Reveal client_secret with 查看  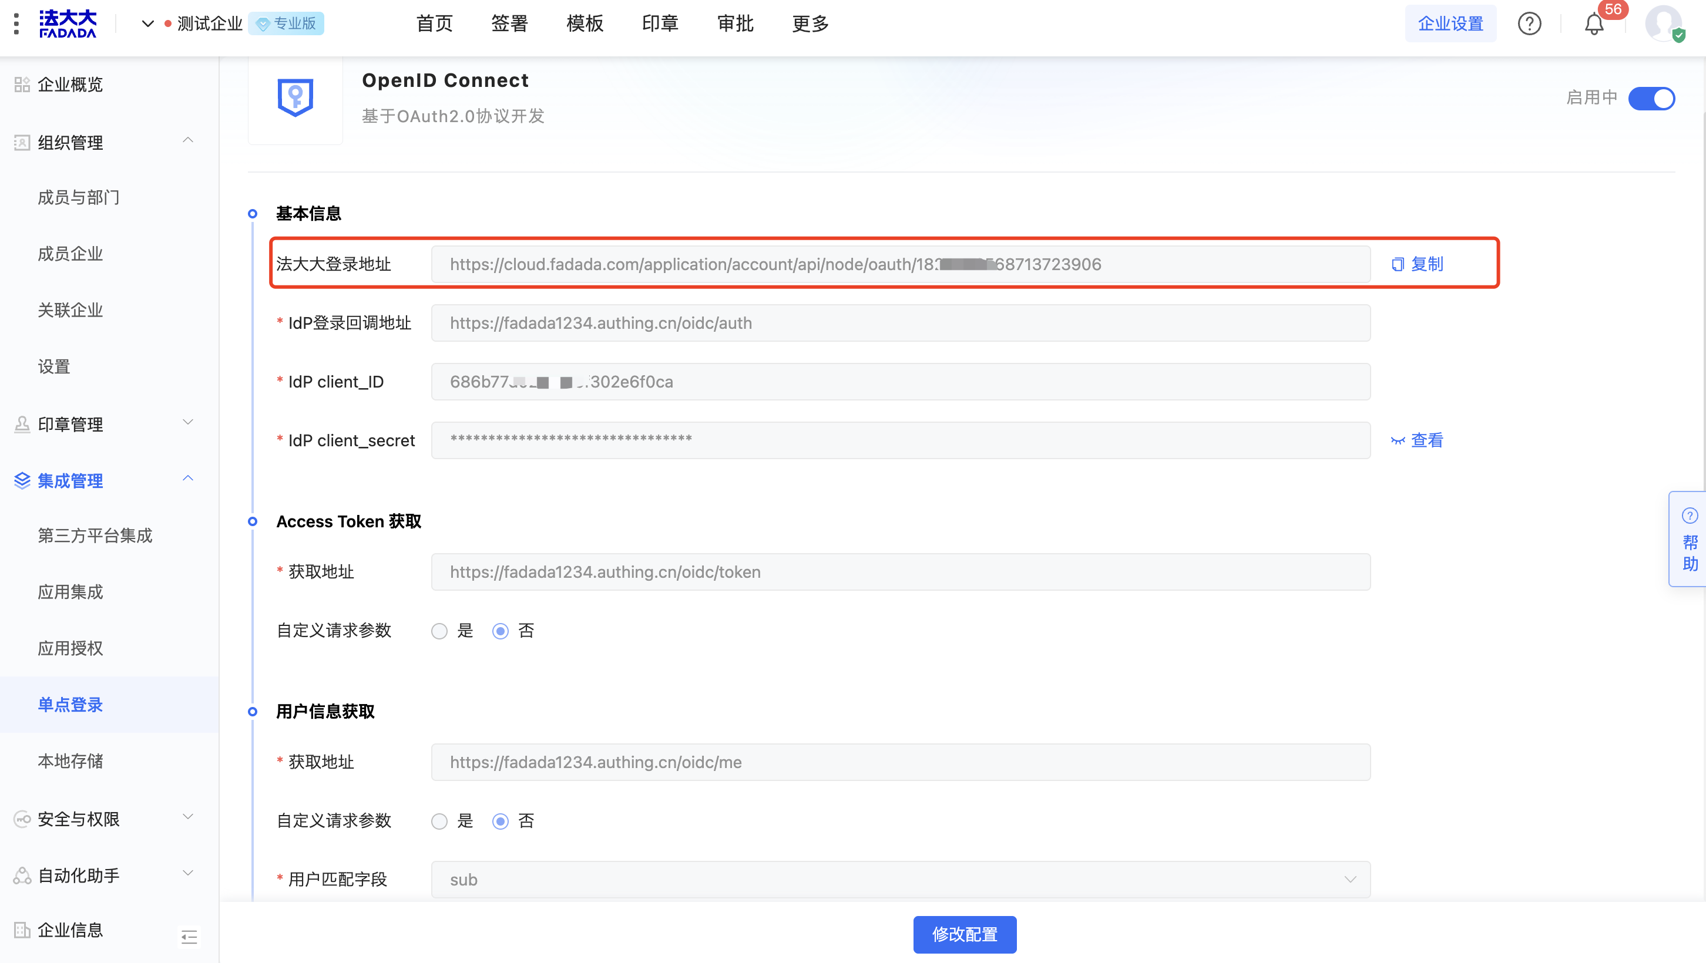[x=1417, y=440]
